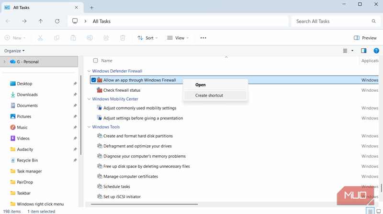Viewport: 383px width, 214px height.
Task: Open the Downloads folder in sidebar
Action: (x=27, y=95)
